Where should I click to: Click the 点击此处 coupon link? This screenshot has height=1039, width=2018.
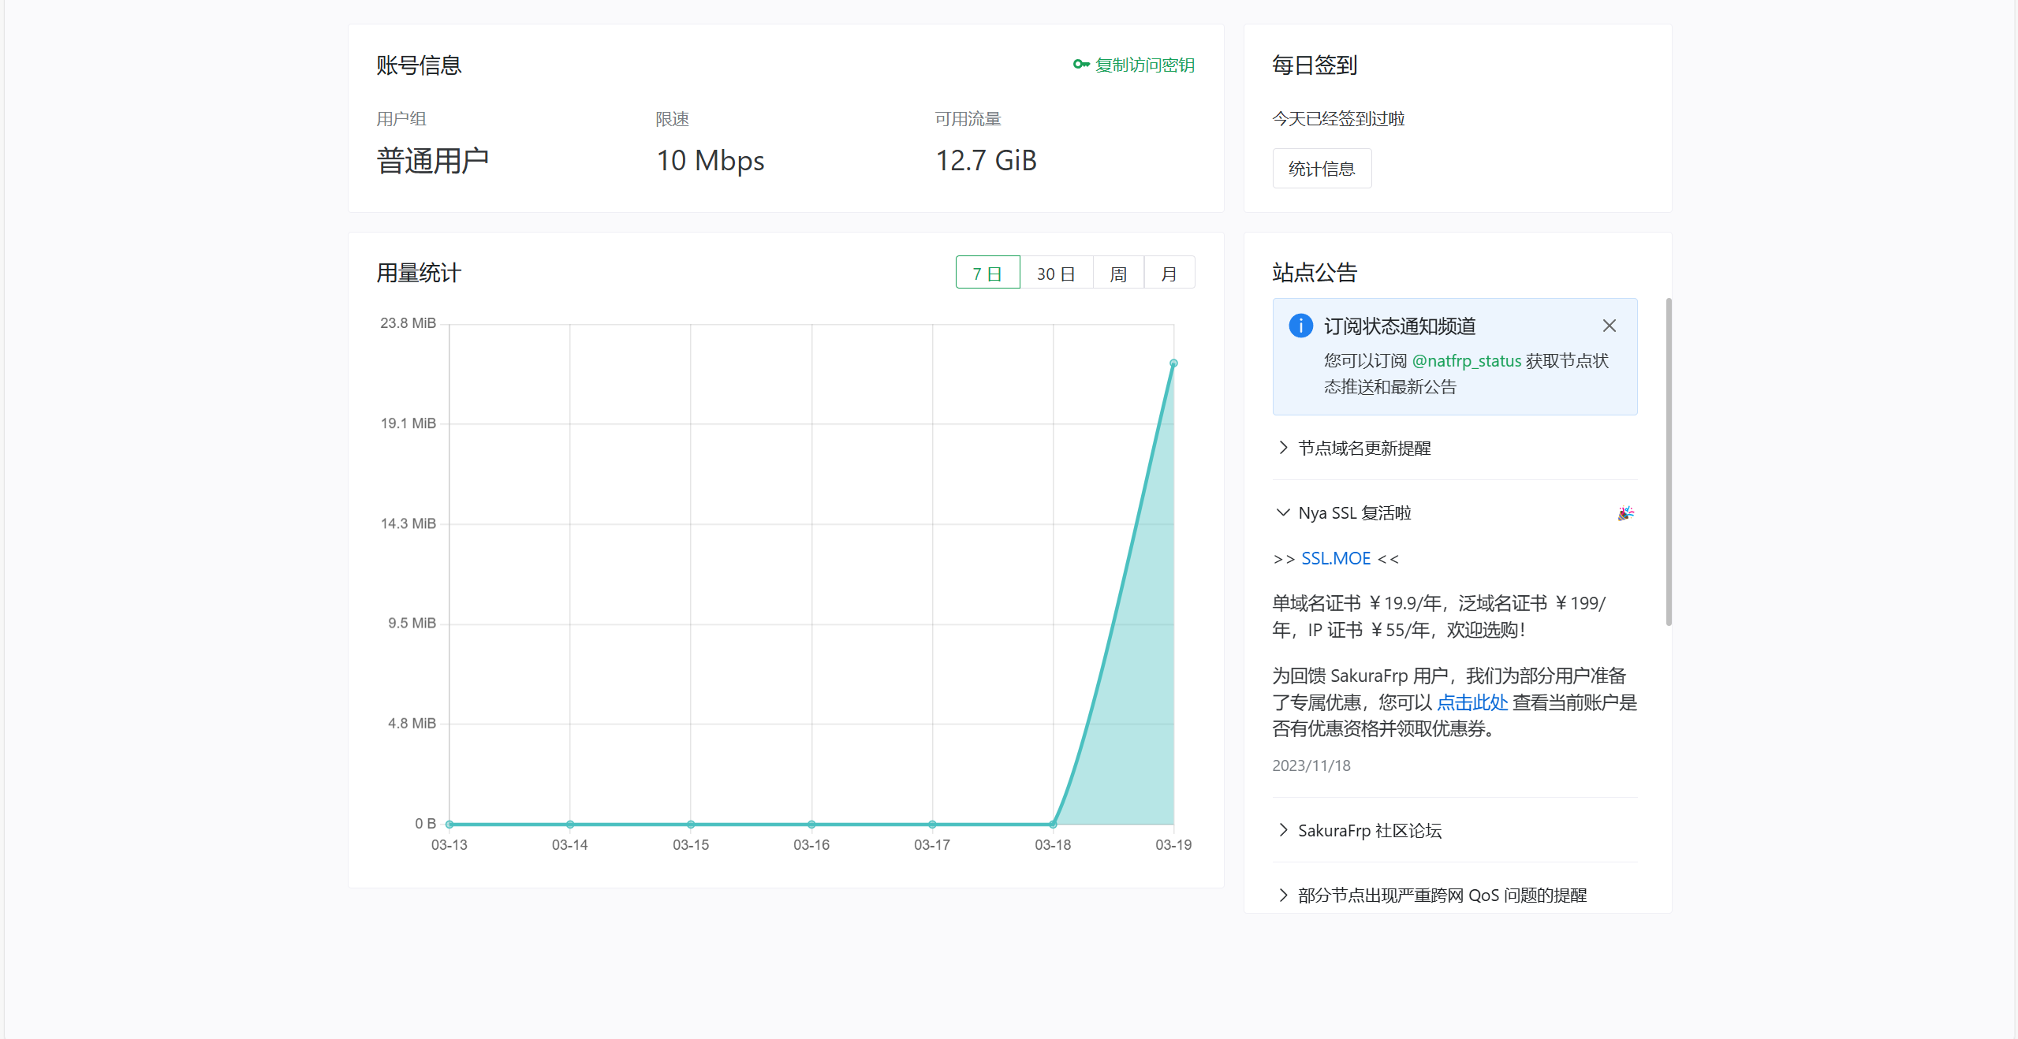pos(1472,702)
